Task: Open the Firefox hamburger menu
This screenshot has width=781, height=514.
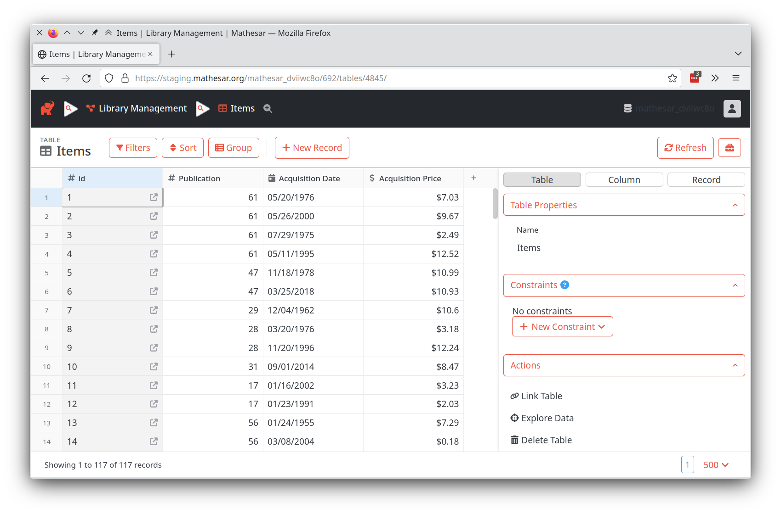Action: [x=736, y=78]
